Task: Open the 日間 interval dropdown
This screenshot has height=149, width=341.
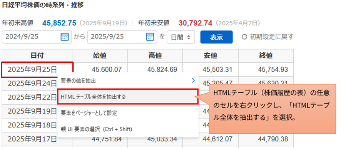Action: [181, 37]
